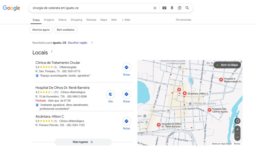Open the three-dot menu beside Locais
The image size is (256, 148).
pos(52,52)
